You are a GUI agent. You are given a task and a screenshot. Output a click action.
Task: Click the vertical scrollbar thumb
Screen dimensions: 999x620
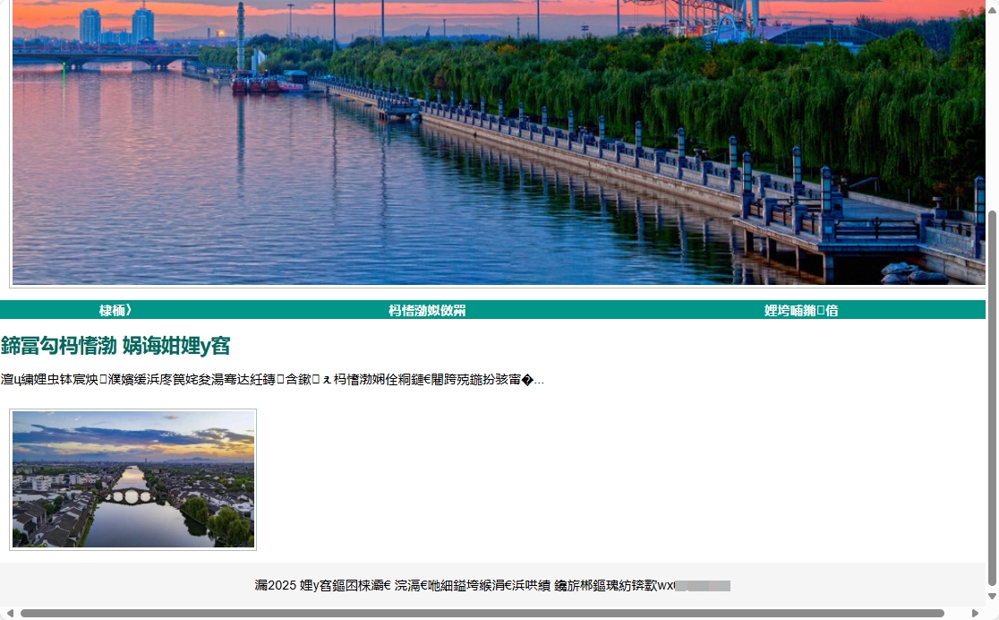(x=992, y=394)
